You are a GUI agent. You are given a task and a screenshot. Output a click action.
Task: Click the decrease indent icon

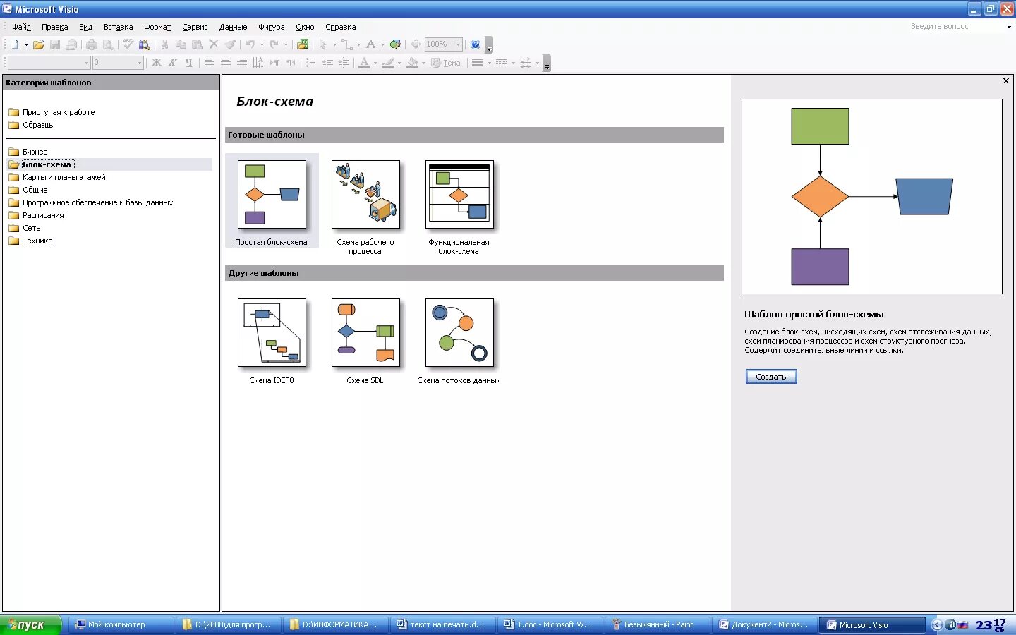click(327, 63)
